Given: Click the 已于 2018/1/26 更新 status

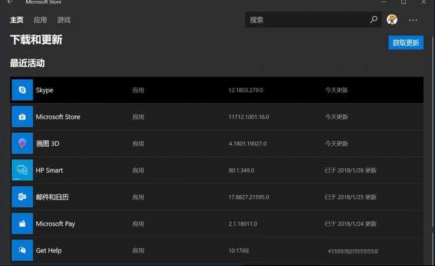Looking at the screenshot, I should coord(351,170).
